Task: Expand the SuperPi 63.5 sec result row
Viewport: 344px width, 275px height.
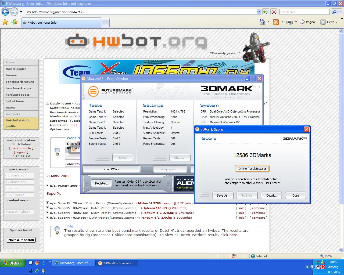Action: [48, 218]
